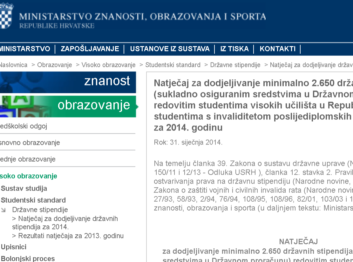Go to Naslovnica breadcrumb link
This screenshot has height=262, width=353.
click(13, 65)
